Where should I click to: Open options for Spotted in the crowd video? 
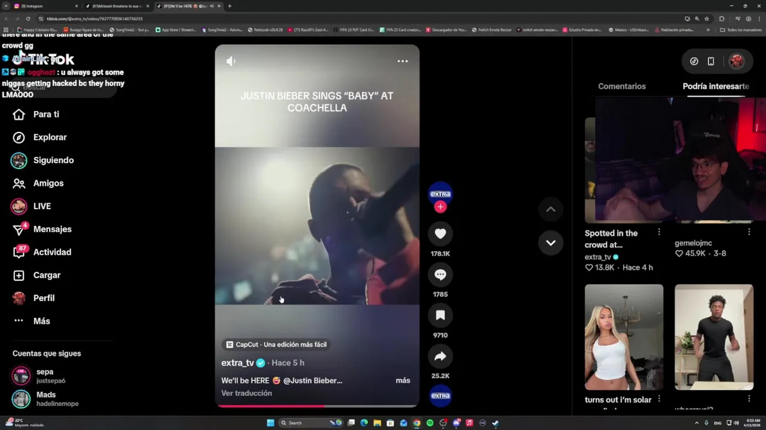(659, 232)
